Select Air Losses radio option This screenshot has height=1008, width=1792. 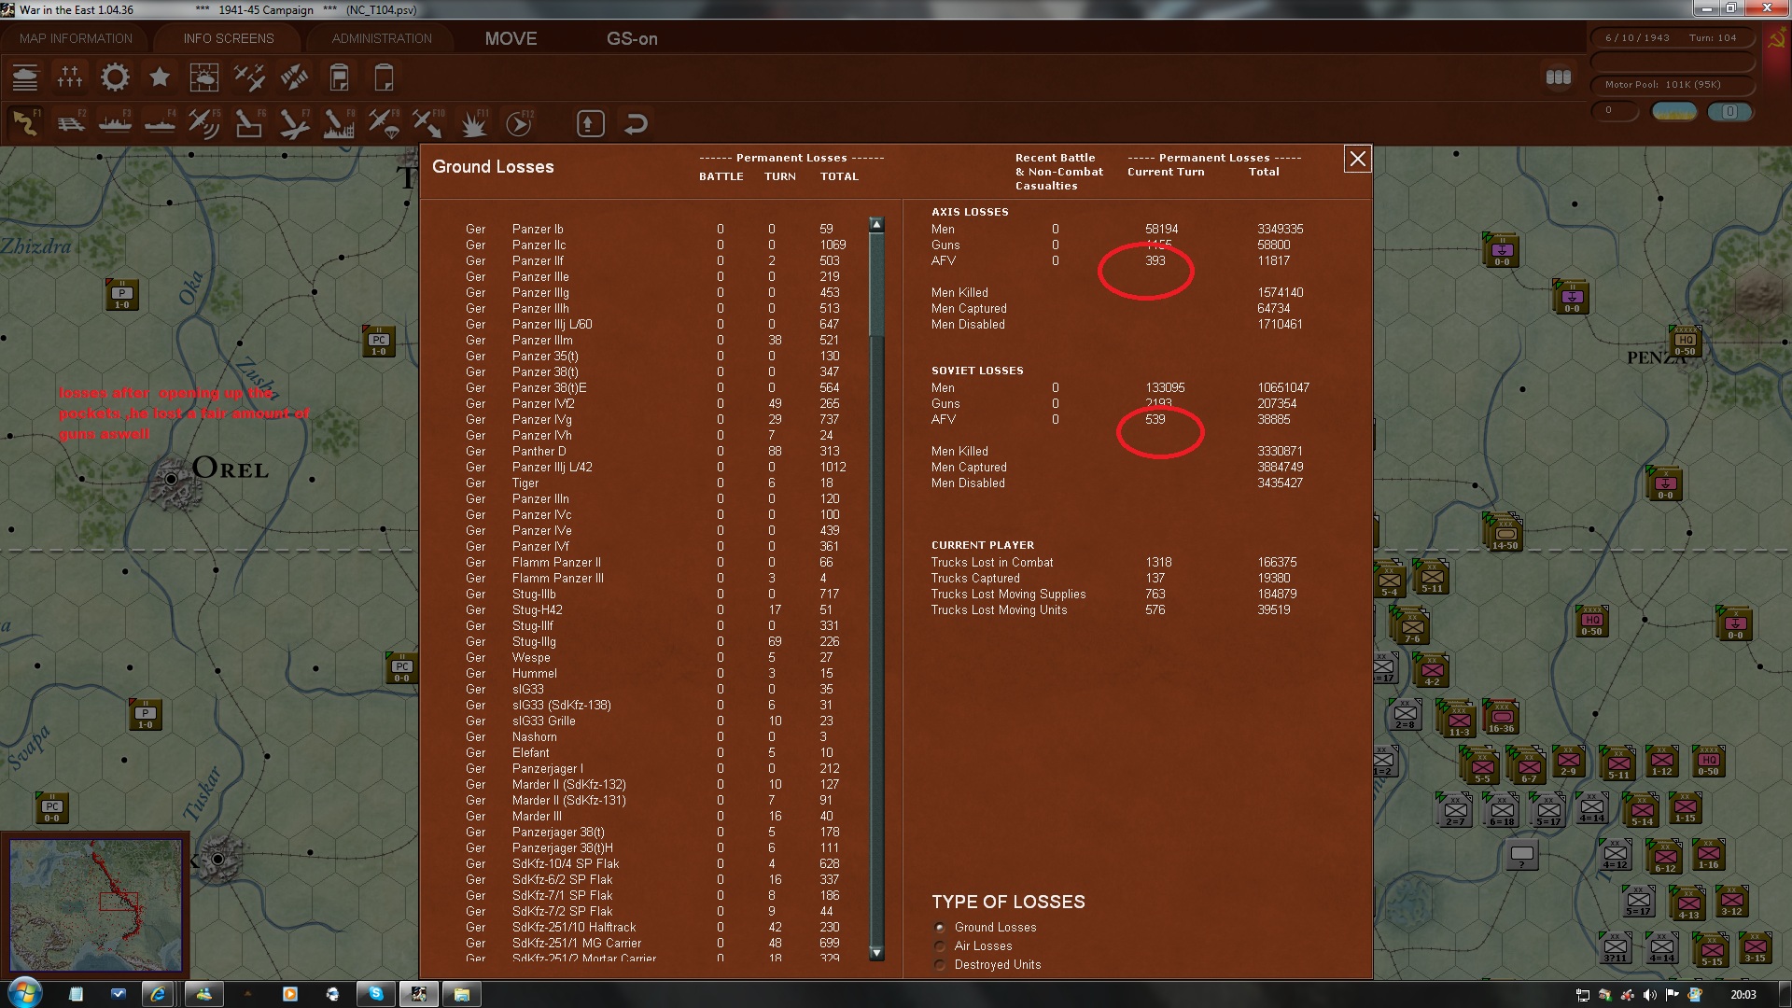click(940, 946)
